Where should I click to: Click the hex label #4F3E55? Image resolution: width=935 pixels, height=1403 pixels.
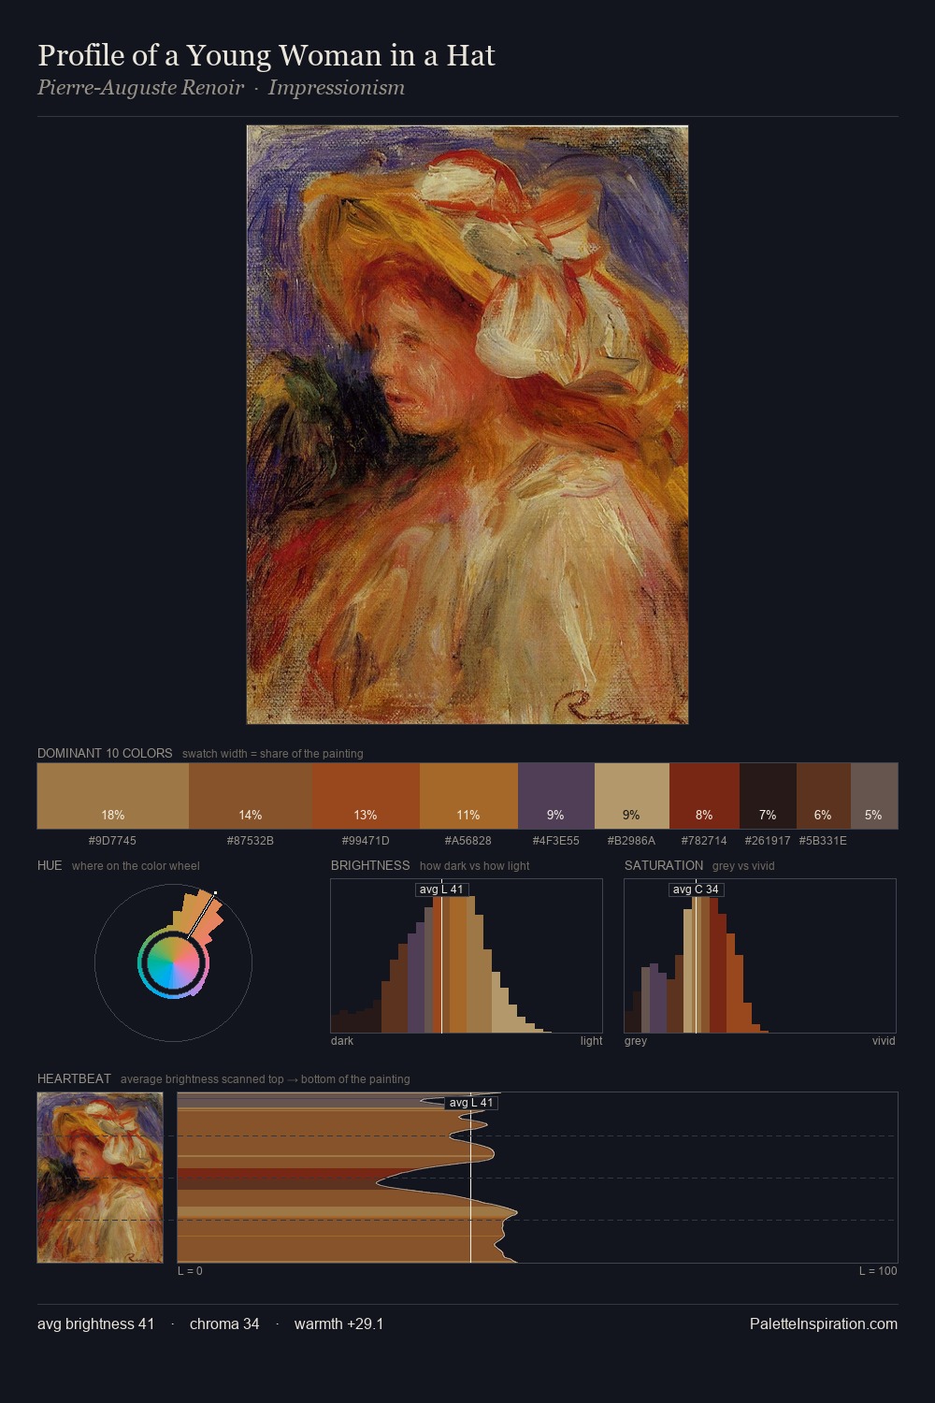(556, 841)
